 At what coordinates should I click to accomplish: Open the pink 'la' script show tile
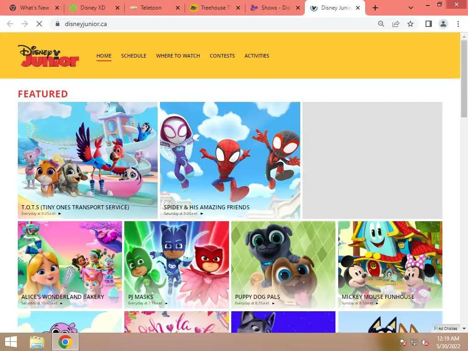(x=177, y=322)
